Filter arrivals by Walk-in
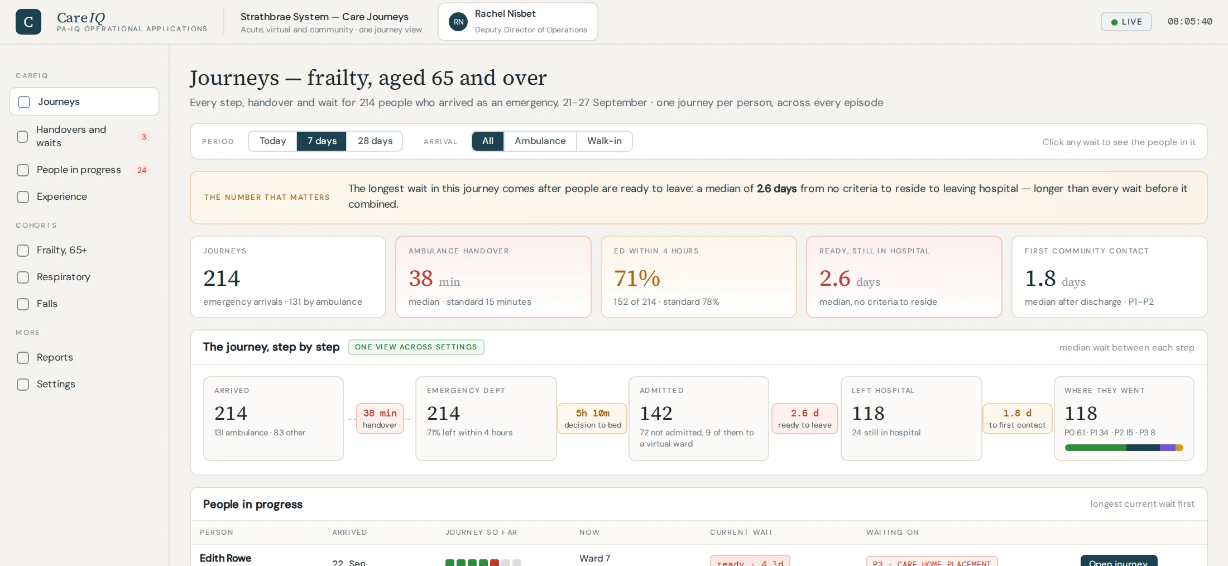 604,141
